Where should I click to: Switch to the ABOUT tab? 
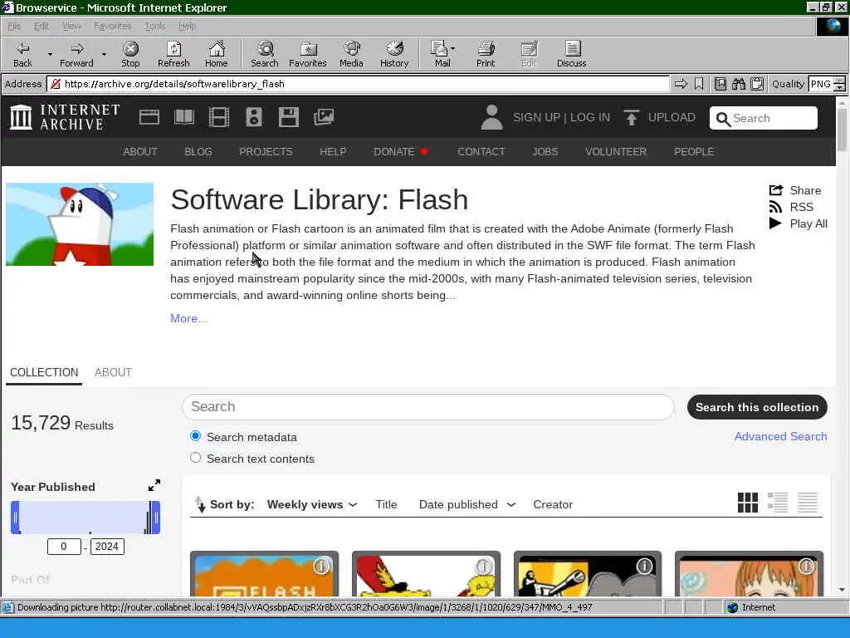(x=113, y=372)
